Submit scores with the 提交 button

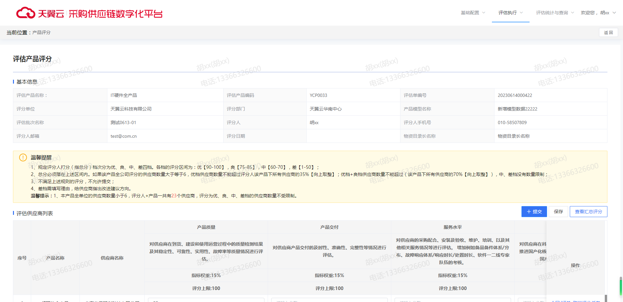coord(534,212)
